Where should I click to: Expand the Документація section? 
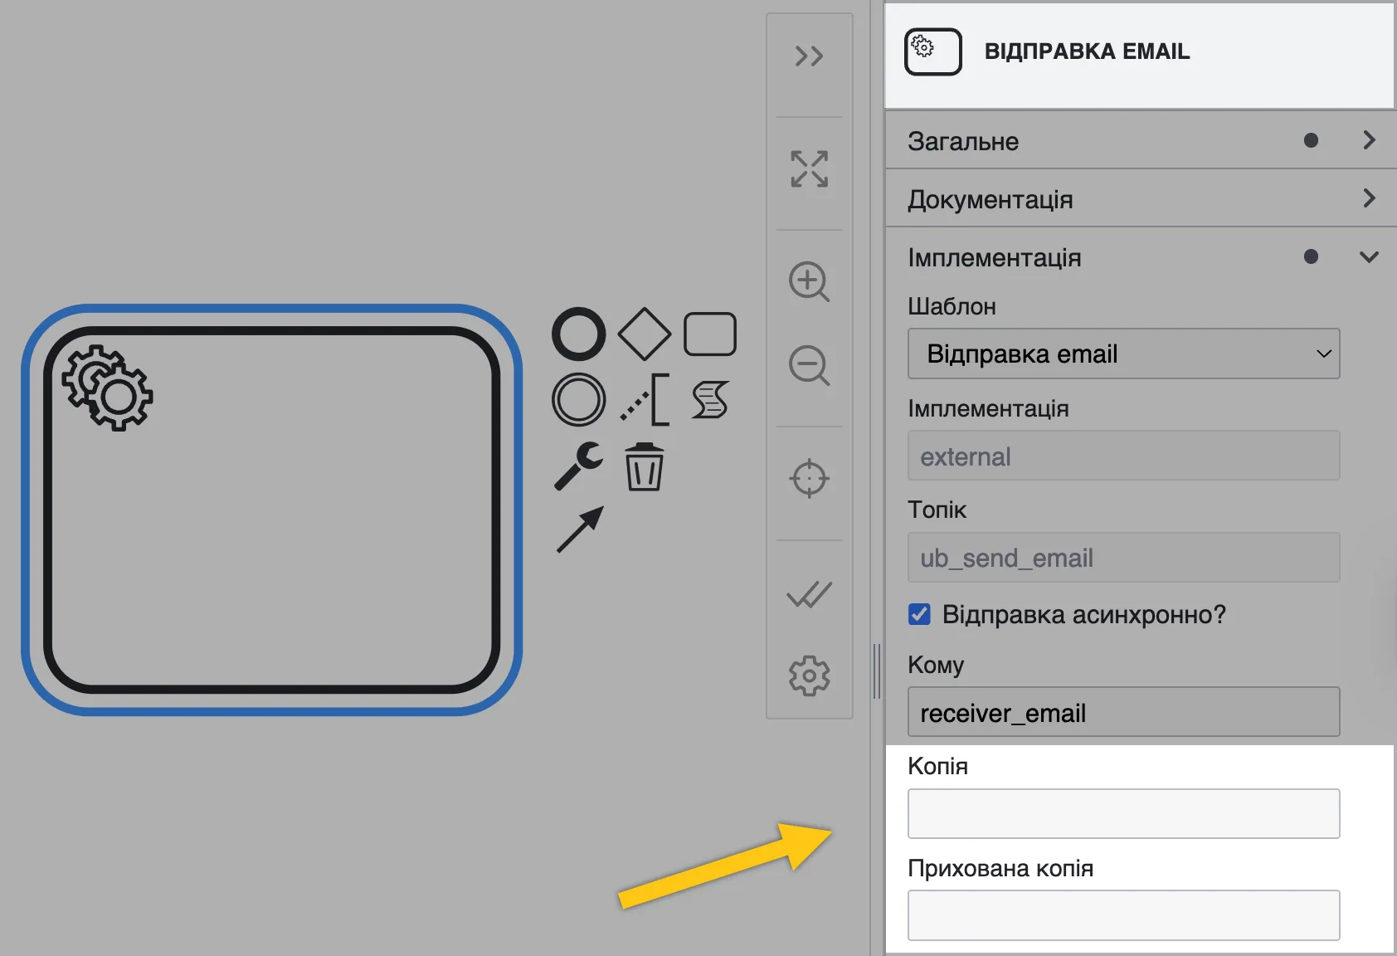(x=1140, y=199)
